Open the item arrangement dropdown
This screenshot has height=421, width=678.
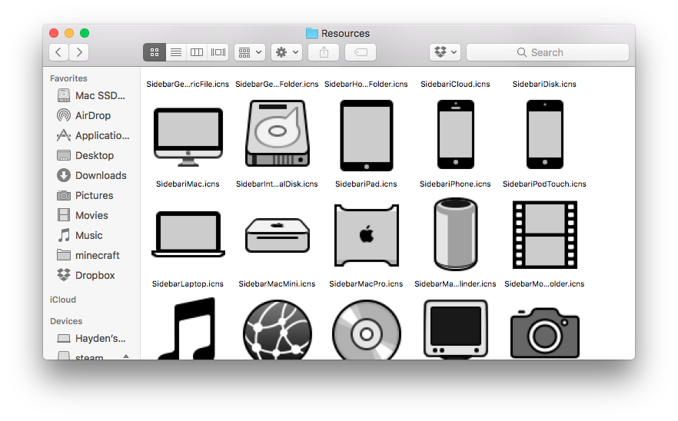click(250, 52)
